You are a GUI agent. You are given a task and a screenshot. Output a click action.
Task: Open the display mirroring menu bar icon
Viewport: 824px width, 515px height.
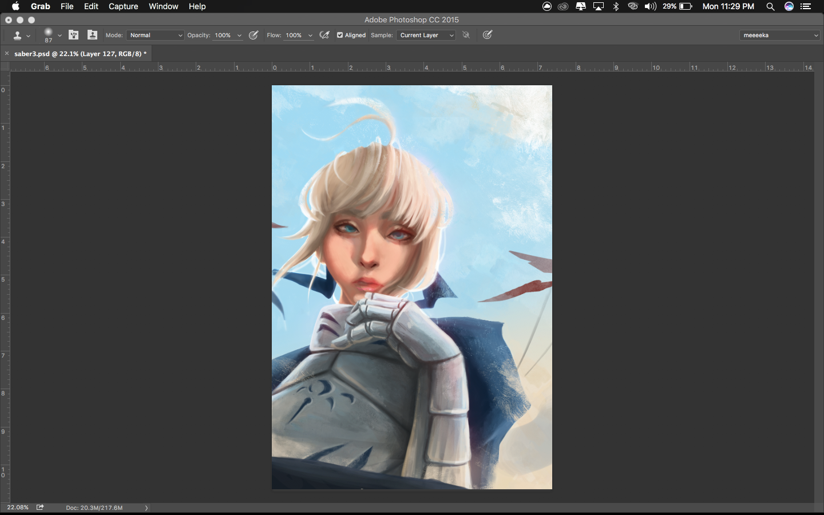click(x=581, y=6)
